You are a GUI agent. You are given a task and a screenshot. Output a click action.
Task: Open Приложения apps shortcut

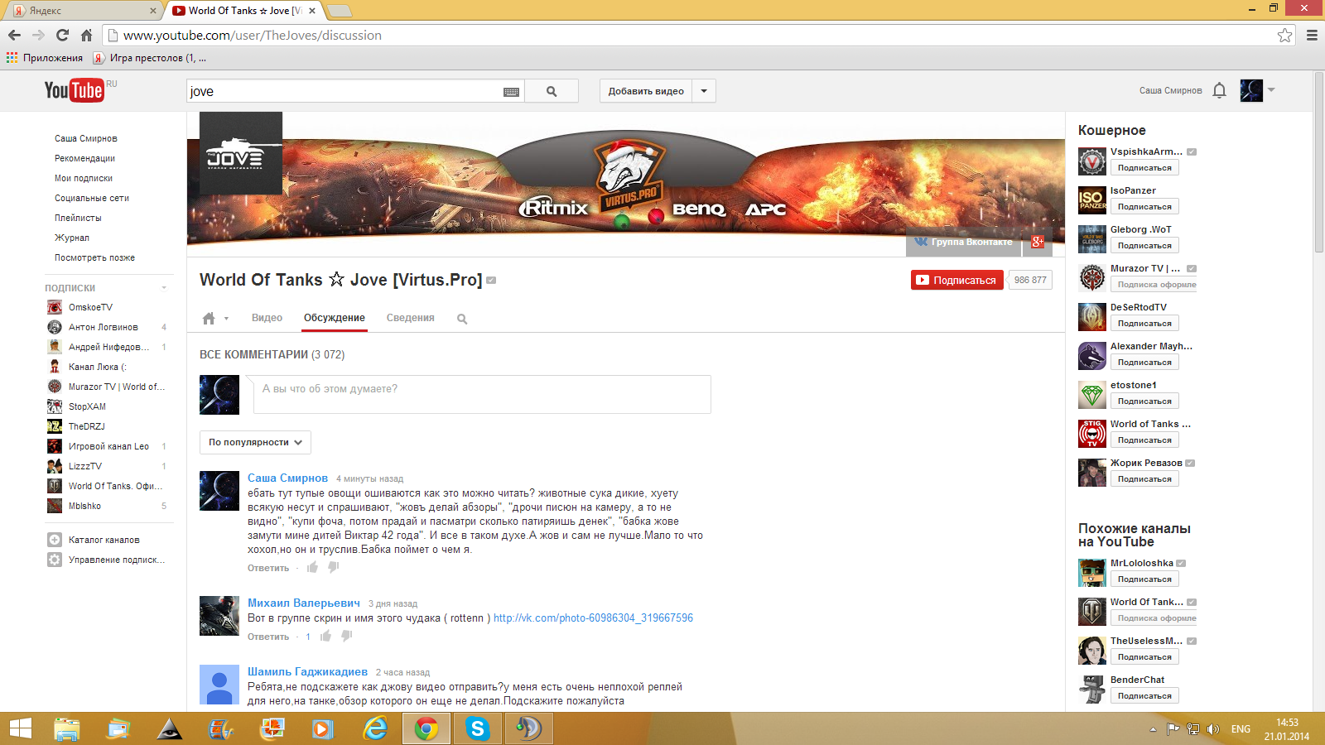tap(45, 58)
